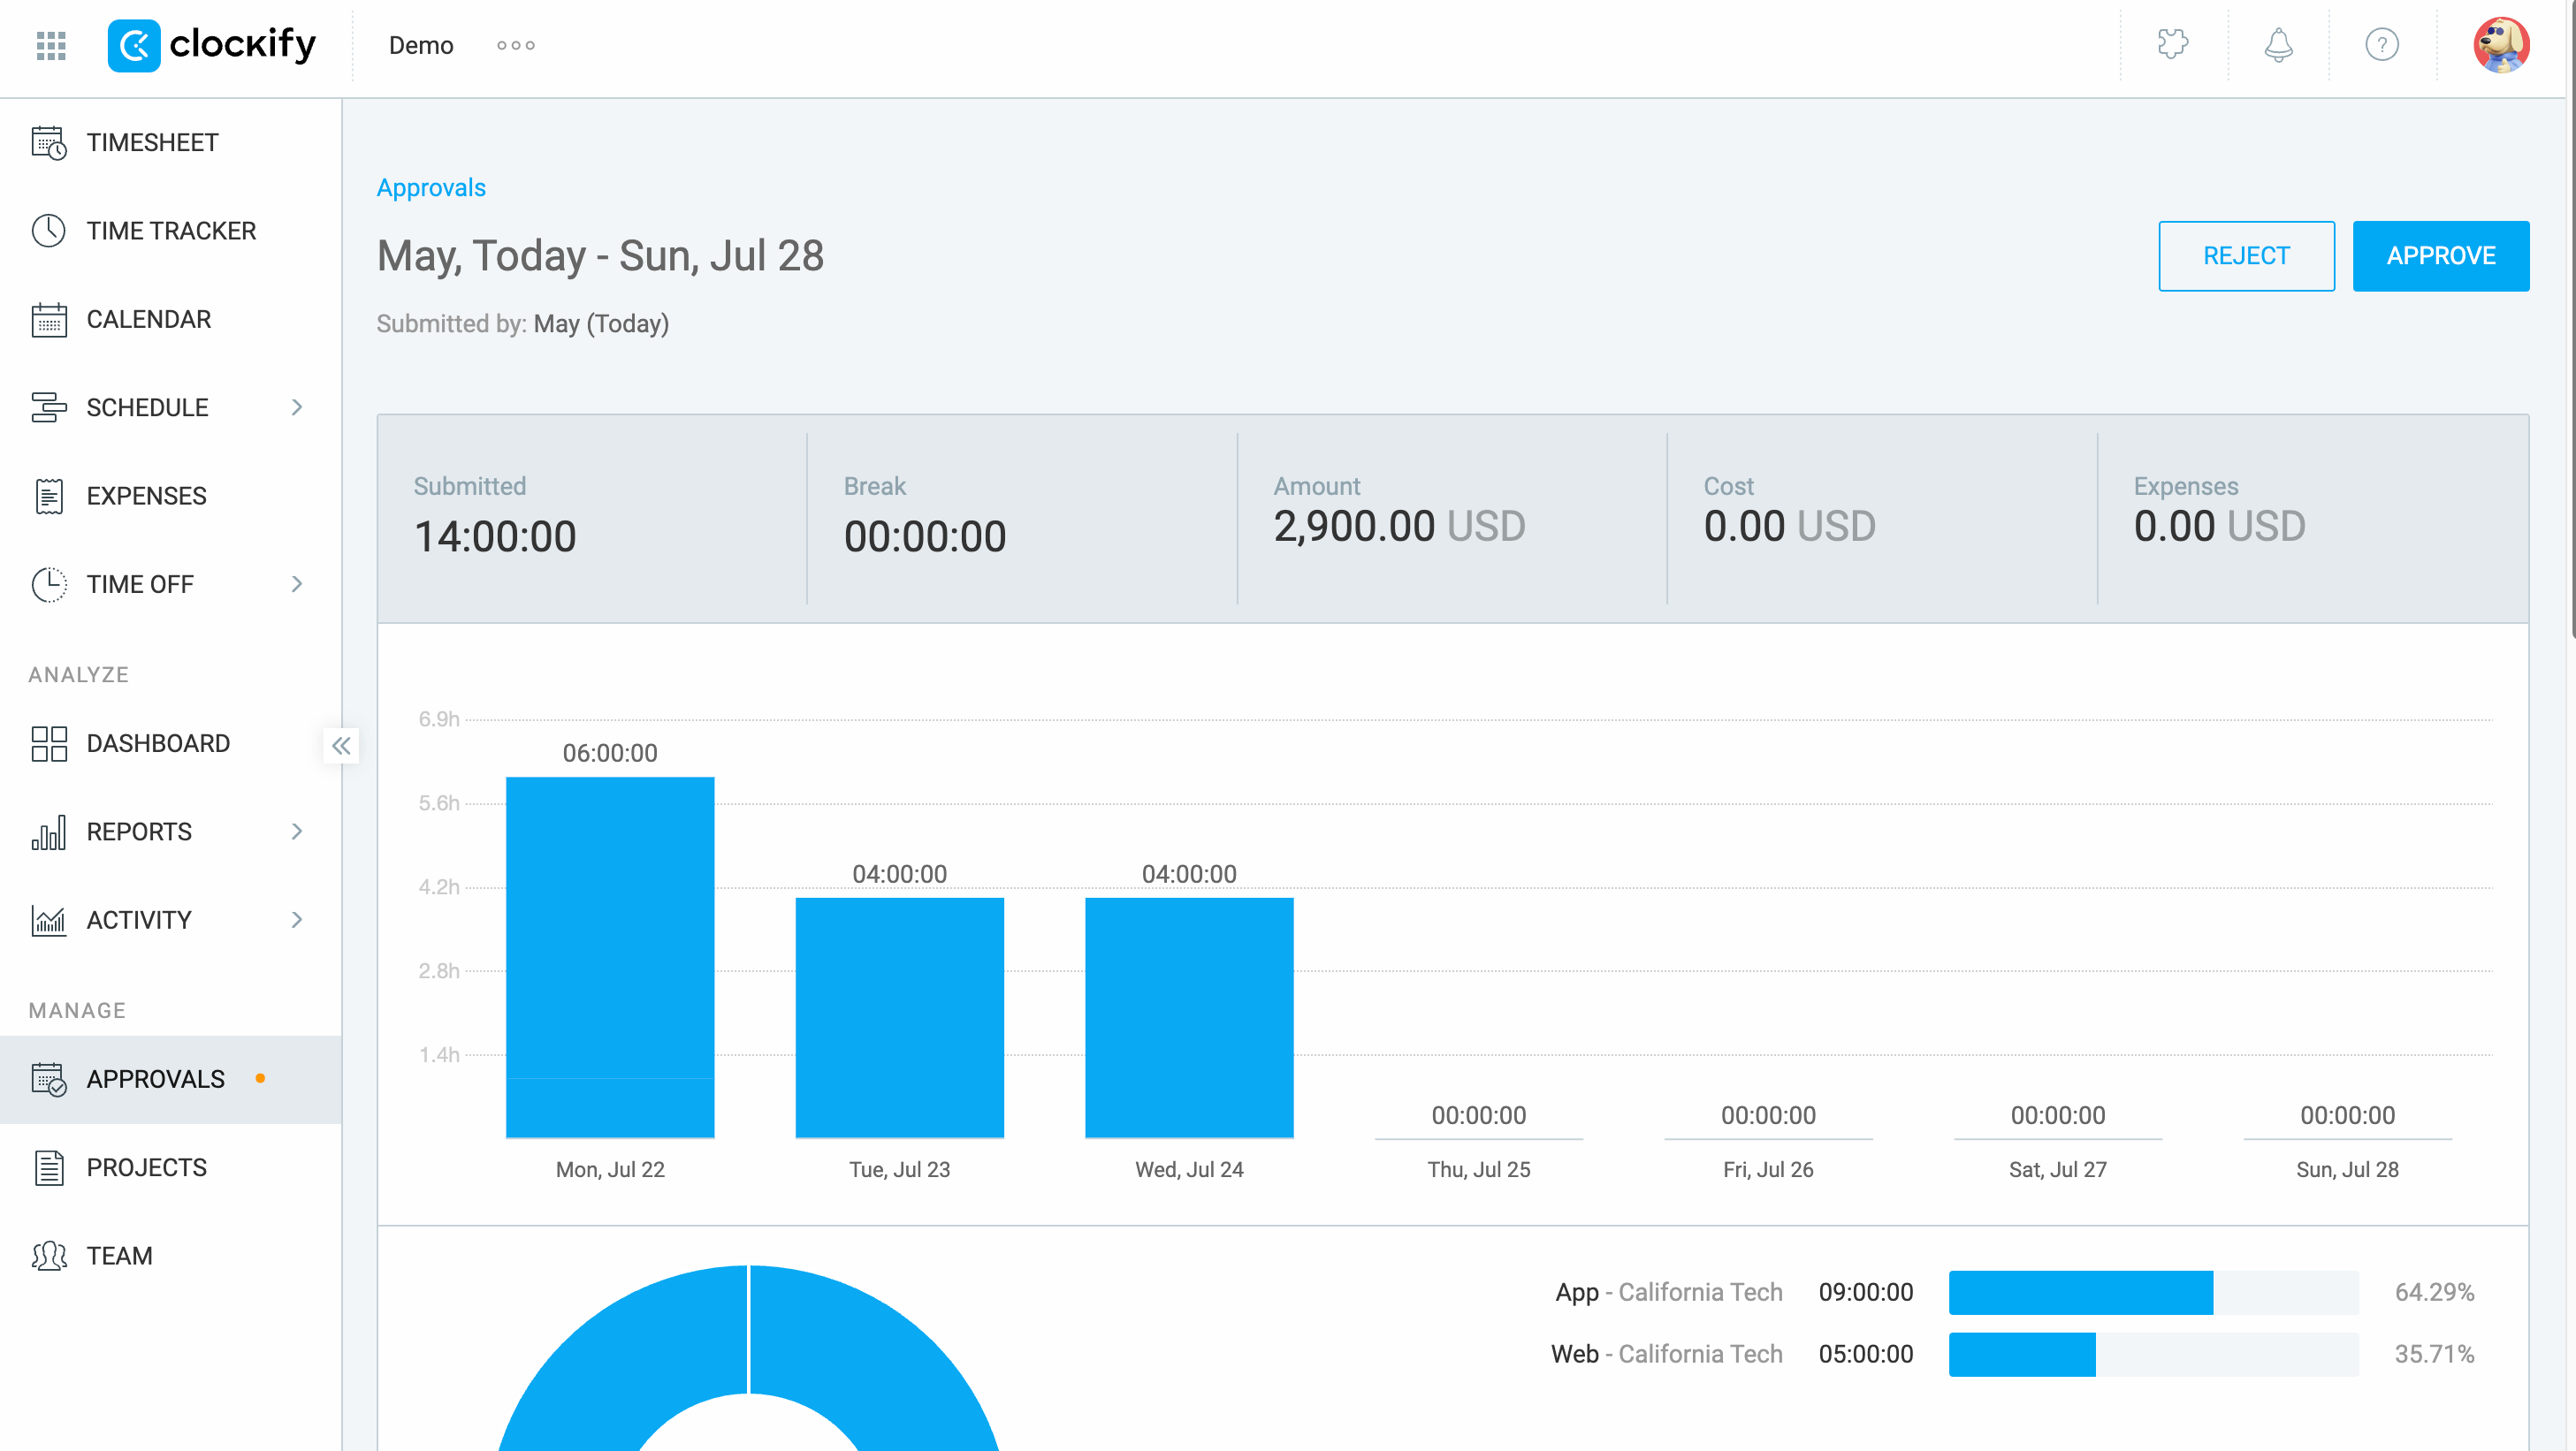Click the App - California Tech label
This screenshot has width=2576, height=1451.
coord(1668,1292)
